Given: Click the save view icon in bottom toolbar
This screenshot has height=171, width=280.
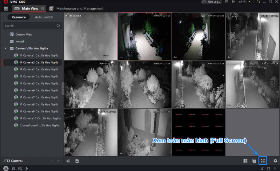Looking at the screenshot, I should (x=77, y=161).
